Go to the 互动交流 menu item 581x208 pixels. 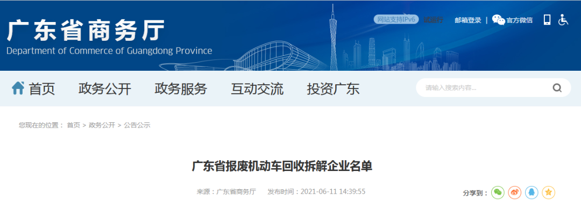tap(257, 89)
